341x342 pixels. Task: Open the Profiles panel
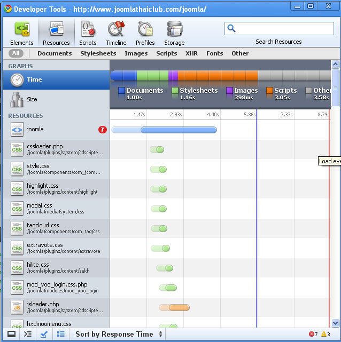145,33
